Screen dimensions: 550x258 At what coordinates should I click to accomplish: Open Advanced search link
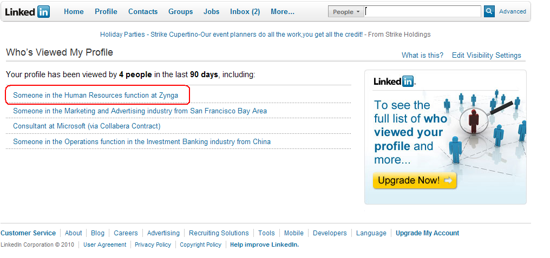[513, 11]
